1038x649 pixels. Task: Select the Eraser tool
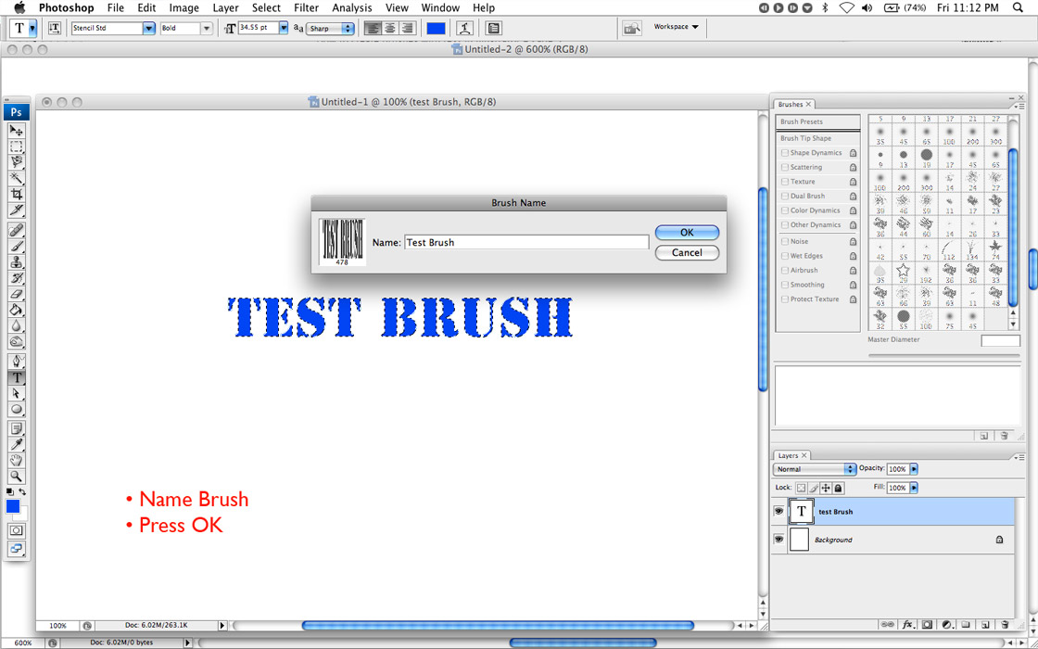[x=17, y=294]
